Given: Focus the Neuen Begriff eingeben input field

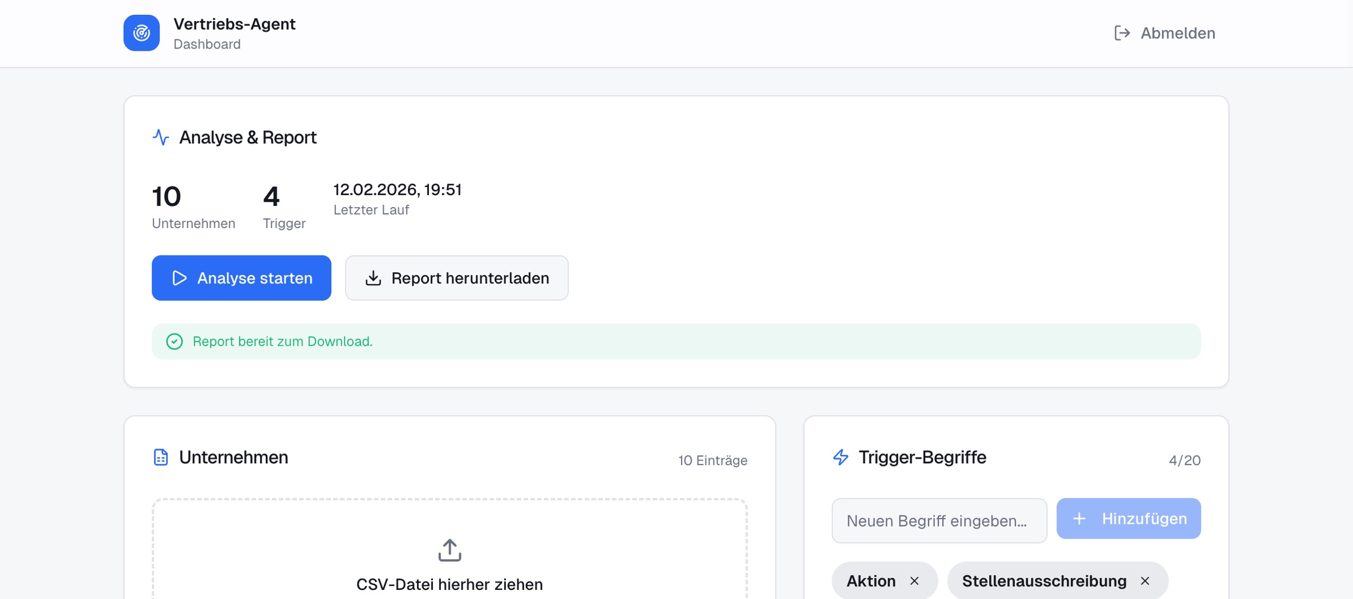Looking at the screenshot, I should (939, 520).
